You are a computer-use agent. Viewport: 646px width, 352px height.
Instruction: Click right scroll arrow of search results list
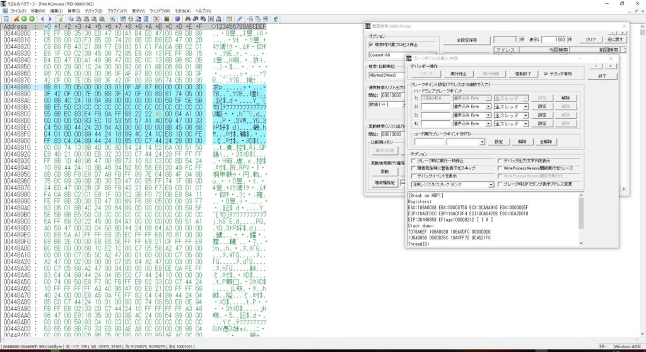[x=623, y=189]
